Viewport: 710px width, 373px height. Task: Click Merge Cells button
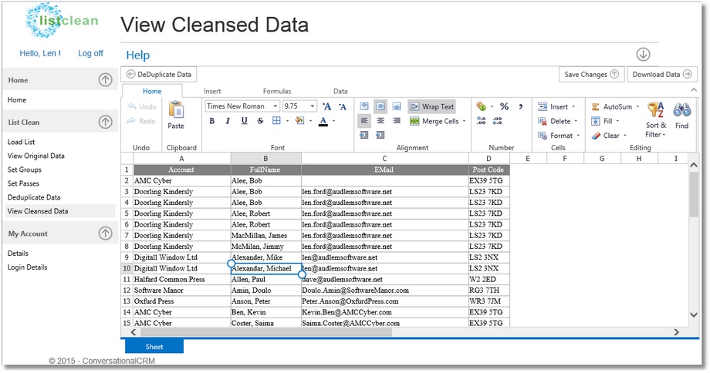tap(434, 121)
